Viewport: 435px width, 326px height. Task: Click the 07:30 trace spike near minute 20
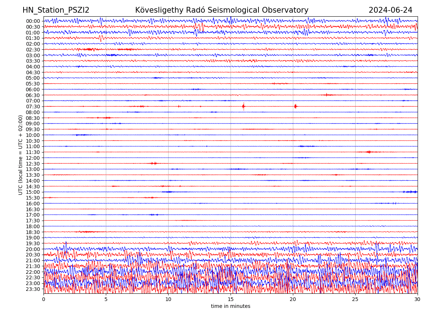click(295, 106)
